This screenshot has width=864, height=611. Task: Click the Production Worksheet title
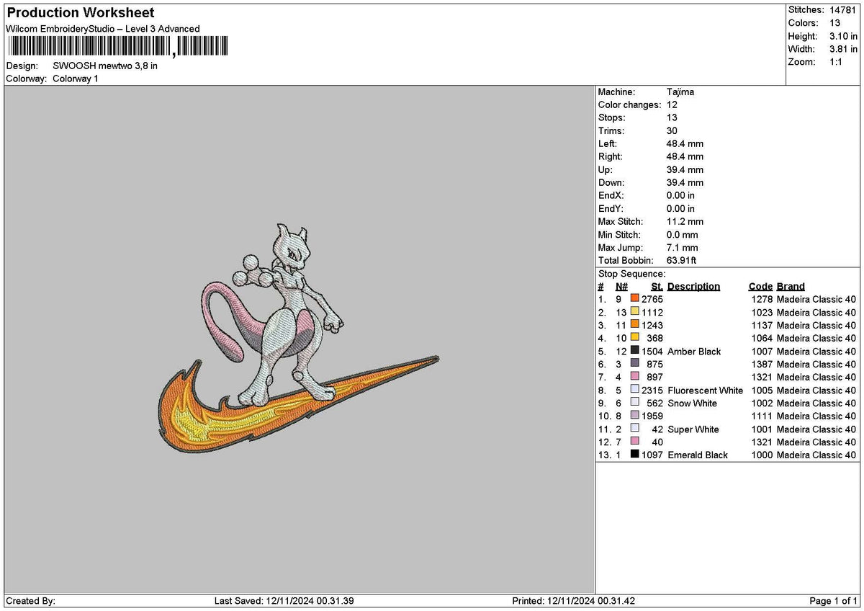click(x=81, y=13)
